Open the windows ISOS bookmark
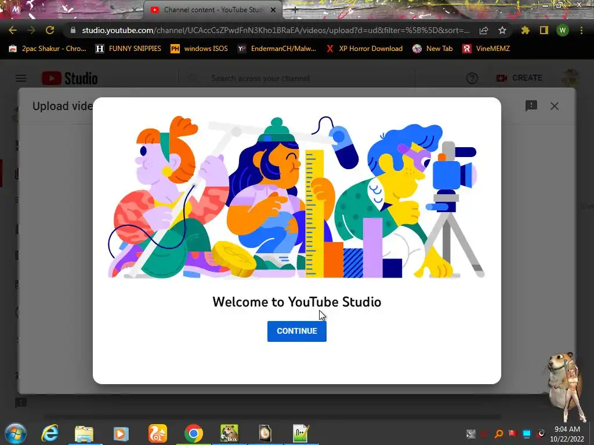This screenshot has width=594, height=445. point(200,49)
